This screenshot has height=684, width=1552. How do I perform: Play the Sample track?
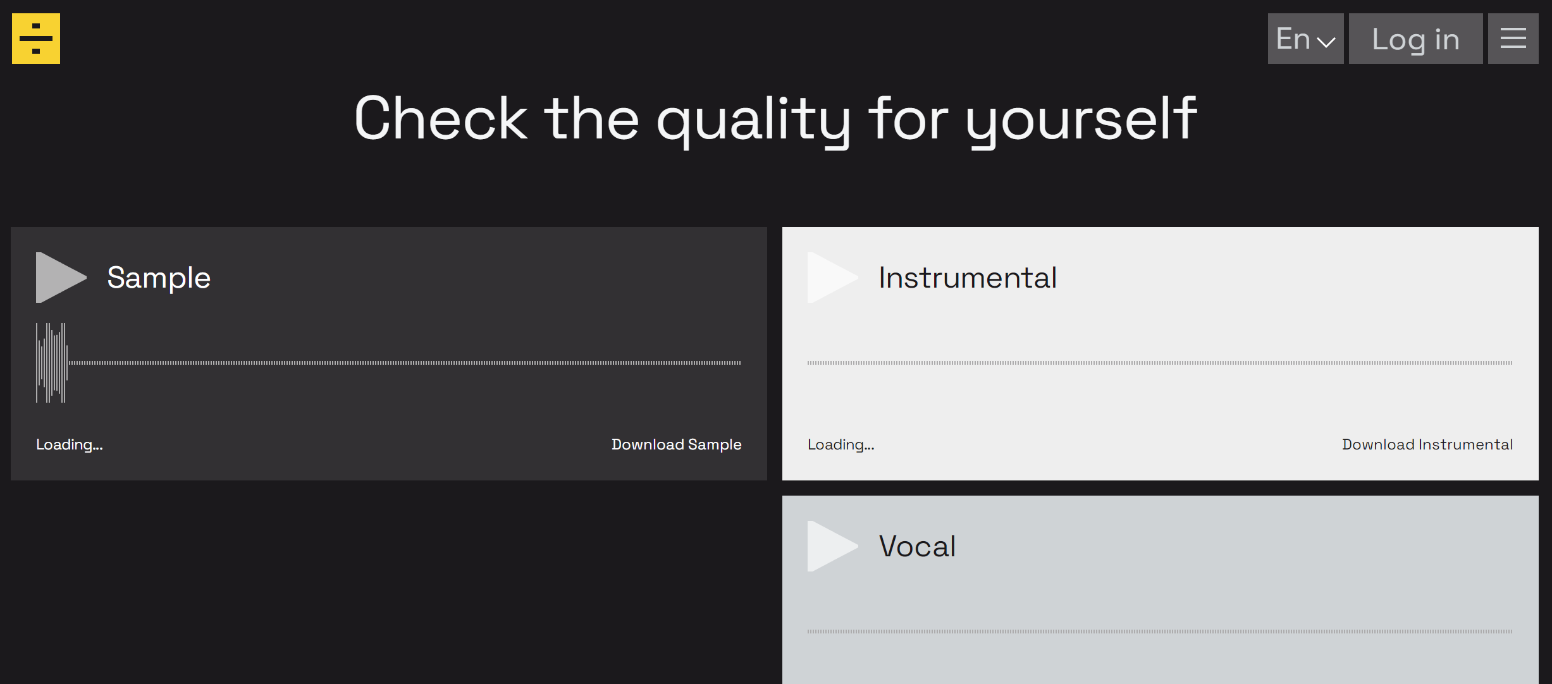point(60,278)
